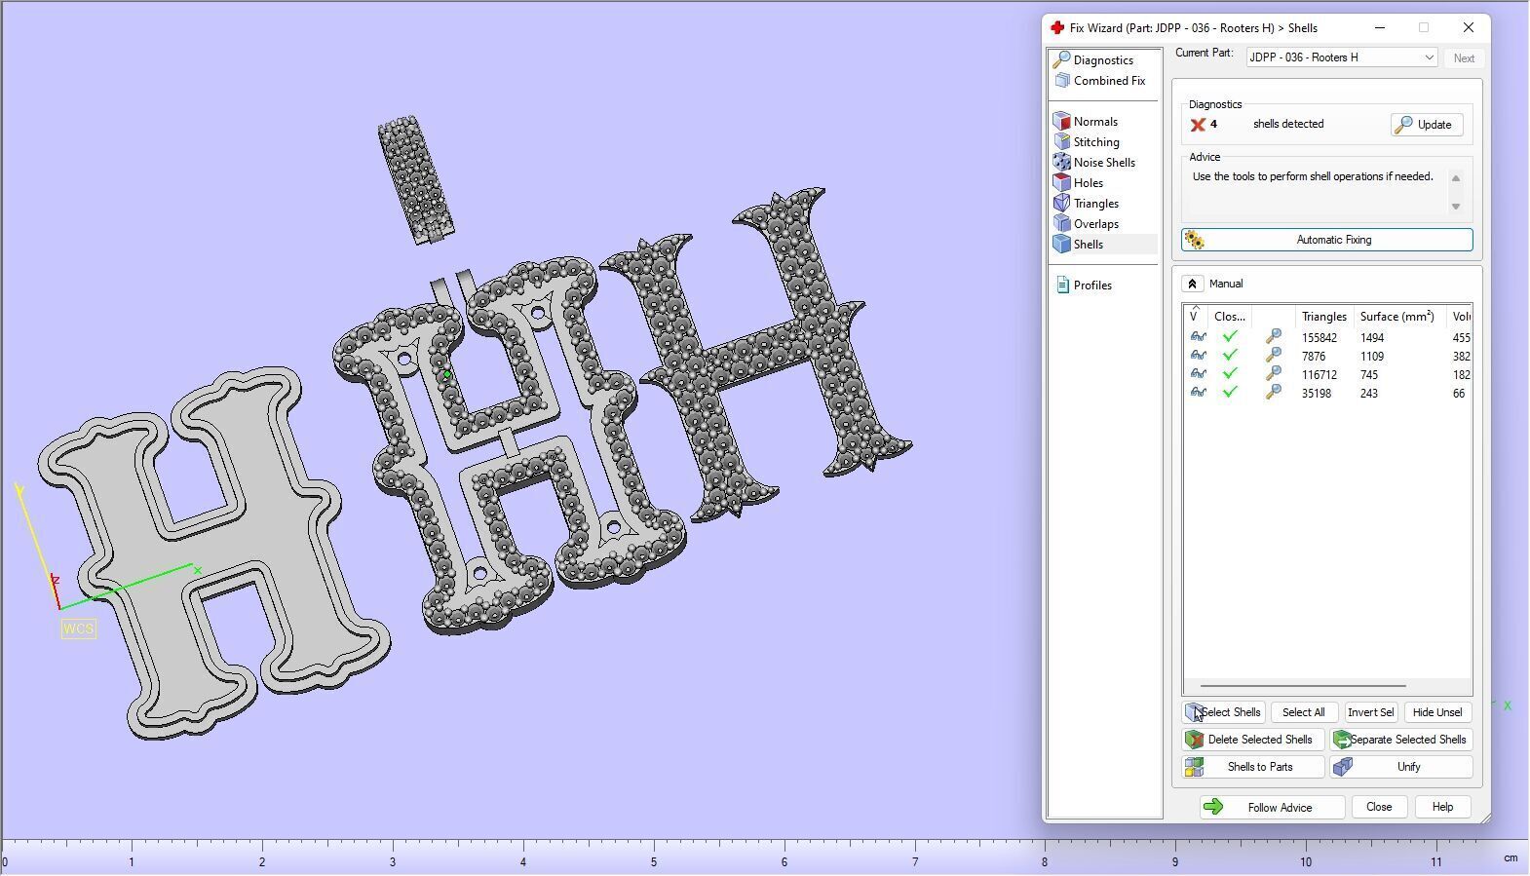This screenshot has height=876, width=1530.
Task: Click the Hide Unsel button
Action: (x=1437, y=712)
